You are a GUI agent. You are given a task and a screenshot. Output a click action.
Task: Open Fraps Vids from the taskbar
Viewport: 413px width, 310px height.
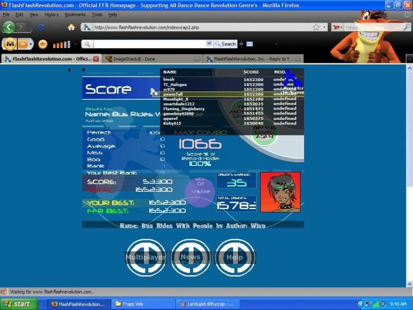(140, 304)
